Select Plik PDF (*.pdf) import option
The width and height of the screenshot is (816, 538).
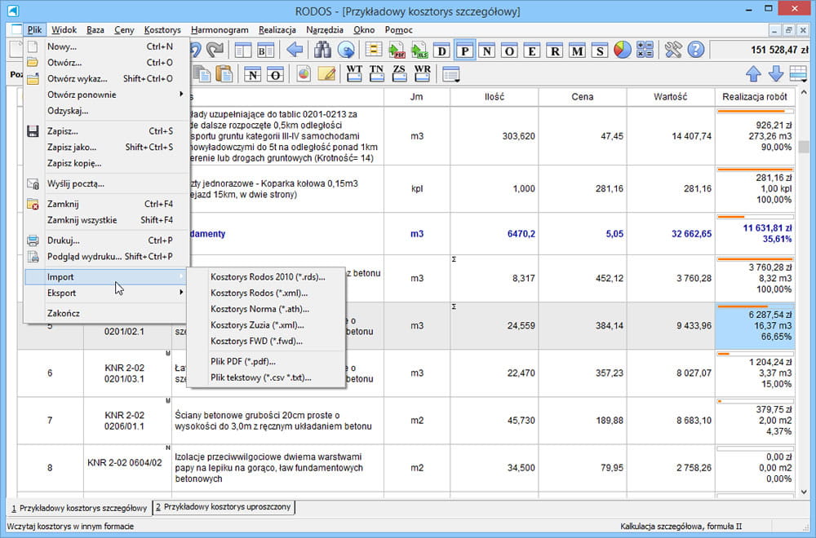tap(242, 361)
